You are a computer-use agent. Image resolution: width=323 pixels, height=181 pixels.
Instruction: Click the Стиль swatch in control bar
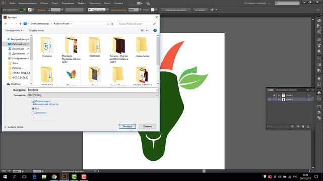click(153, 10)
